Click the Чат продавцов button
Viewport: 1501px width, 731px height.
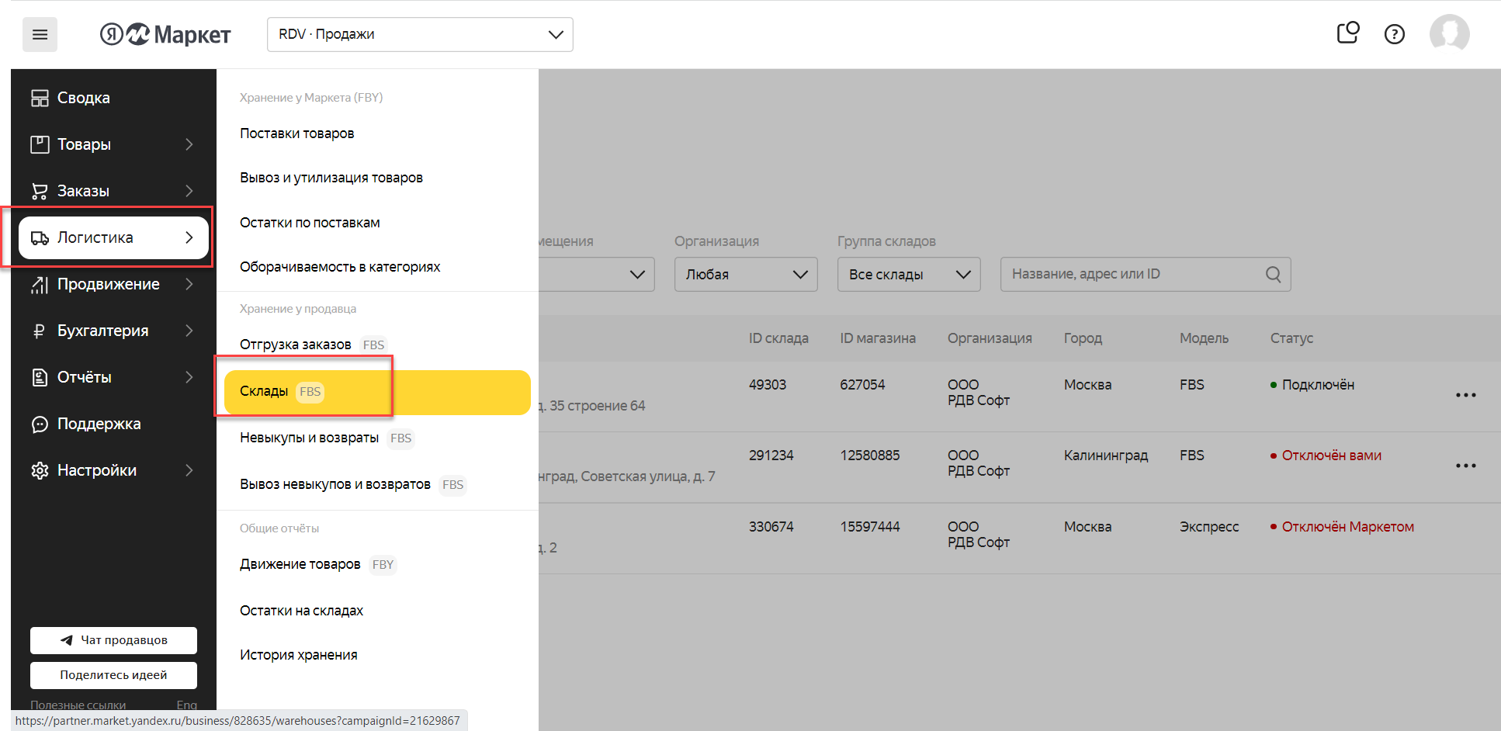(x=113, y=640)
